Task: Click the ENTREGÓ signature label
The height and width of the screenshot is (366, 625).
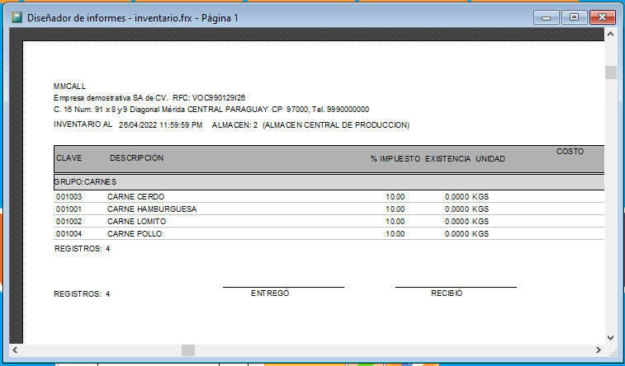Action: pyautogui.click(x=270, y=293)
